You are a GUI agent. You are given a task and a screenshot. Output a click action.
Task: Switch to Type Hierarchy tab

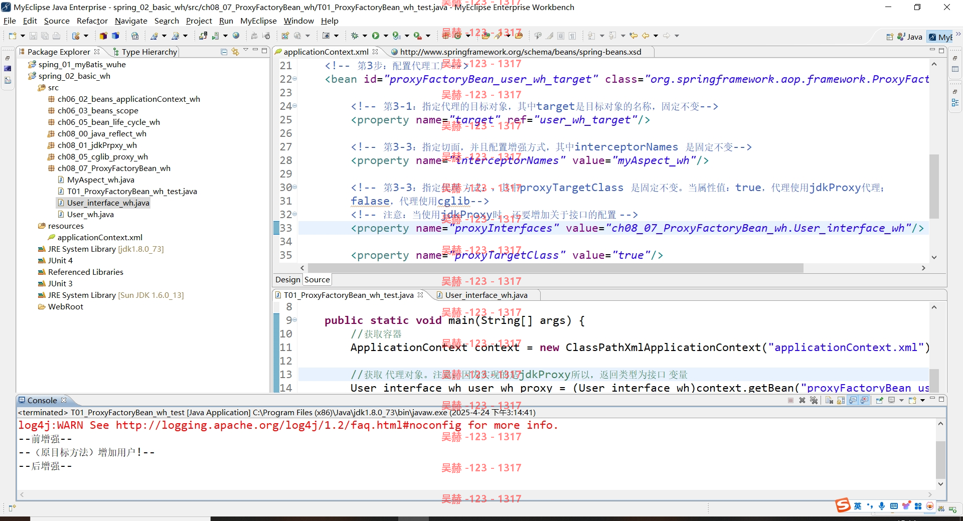(145, 52)
